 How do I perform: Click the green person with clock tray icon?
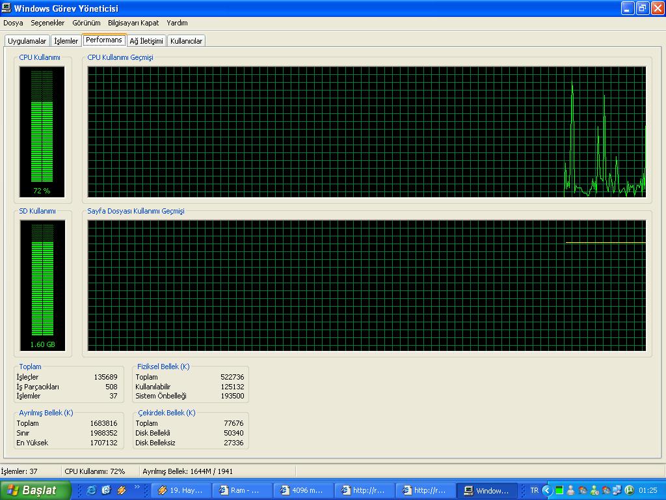(x=594, y=490)
